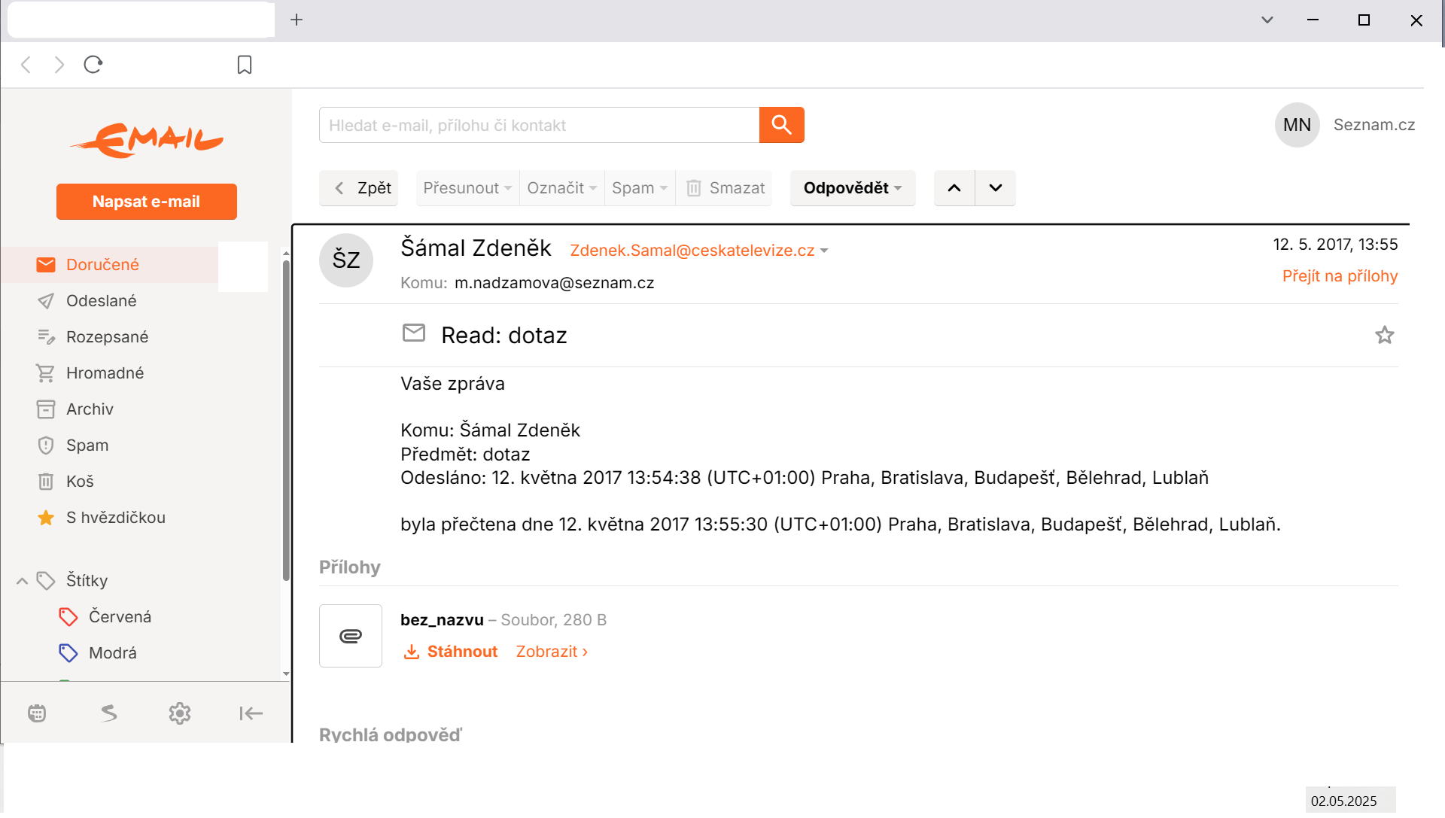1445x818 pixels.
Task: Open settings gear in sidebar footer
Action: 180,713
